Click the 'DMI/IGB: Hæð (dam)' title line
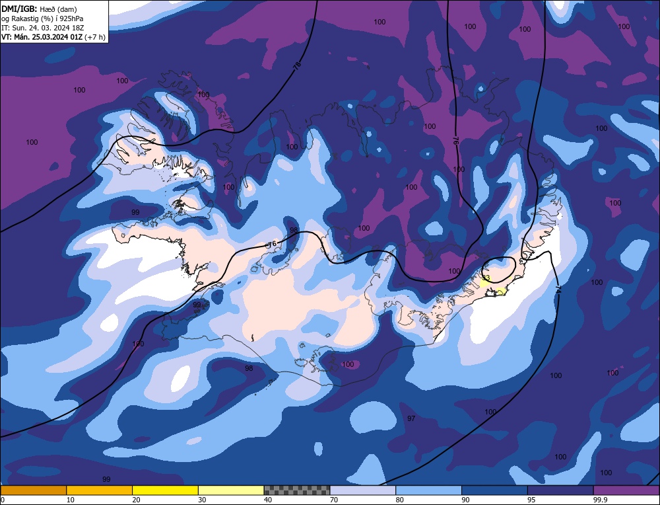This screenshot has width=660, height=505. pyautogui.click(x=39, y=9)
